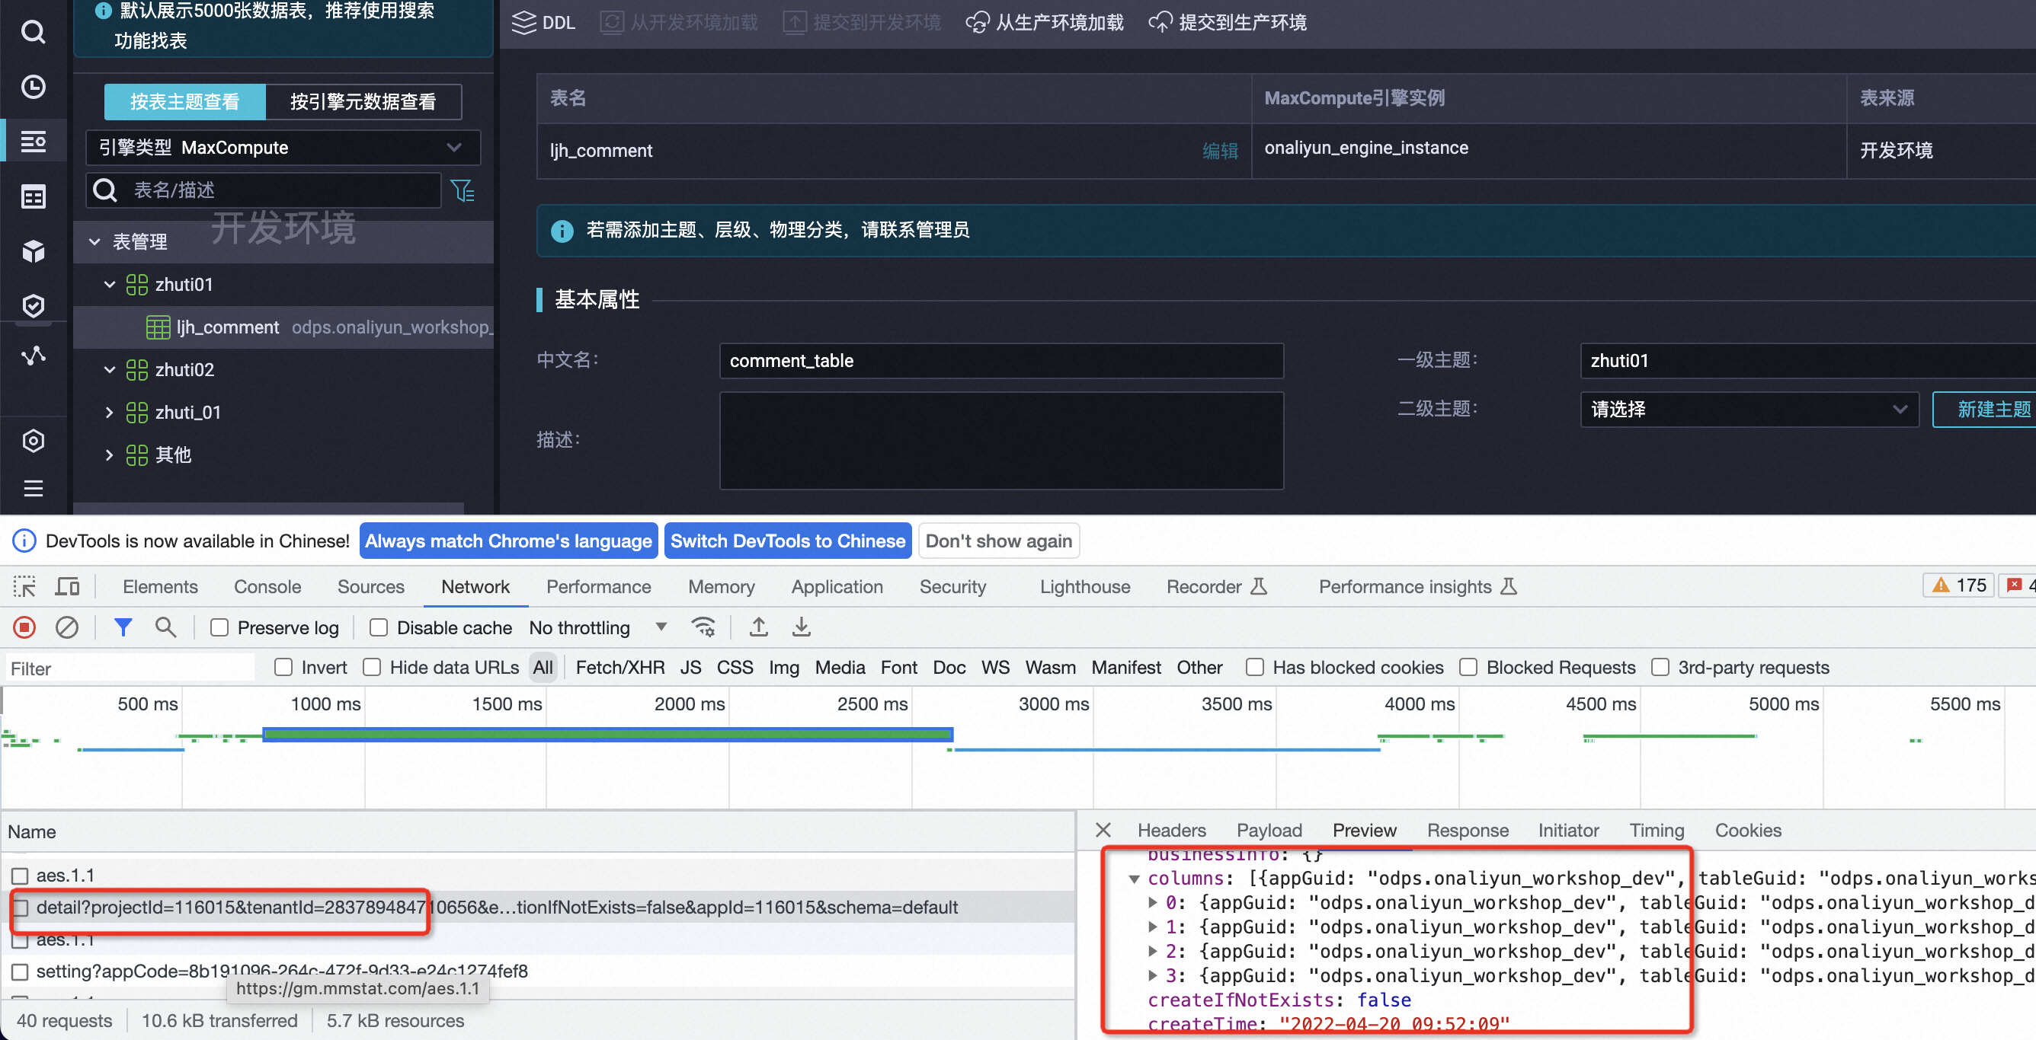Expand the 其他 tree node
Image resolution: width=2036 pixels, height=1040 pixels.
point(110,455)
